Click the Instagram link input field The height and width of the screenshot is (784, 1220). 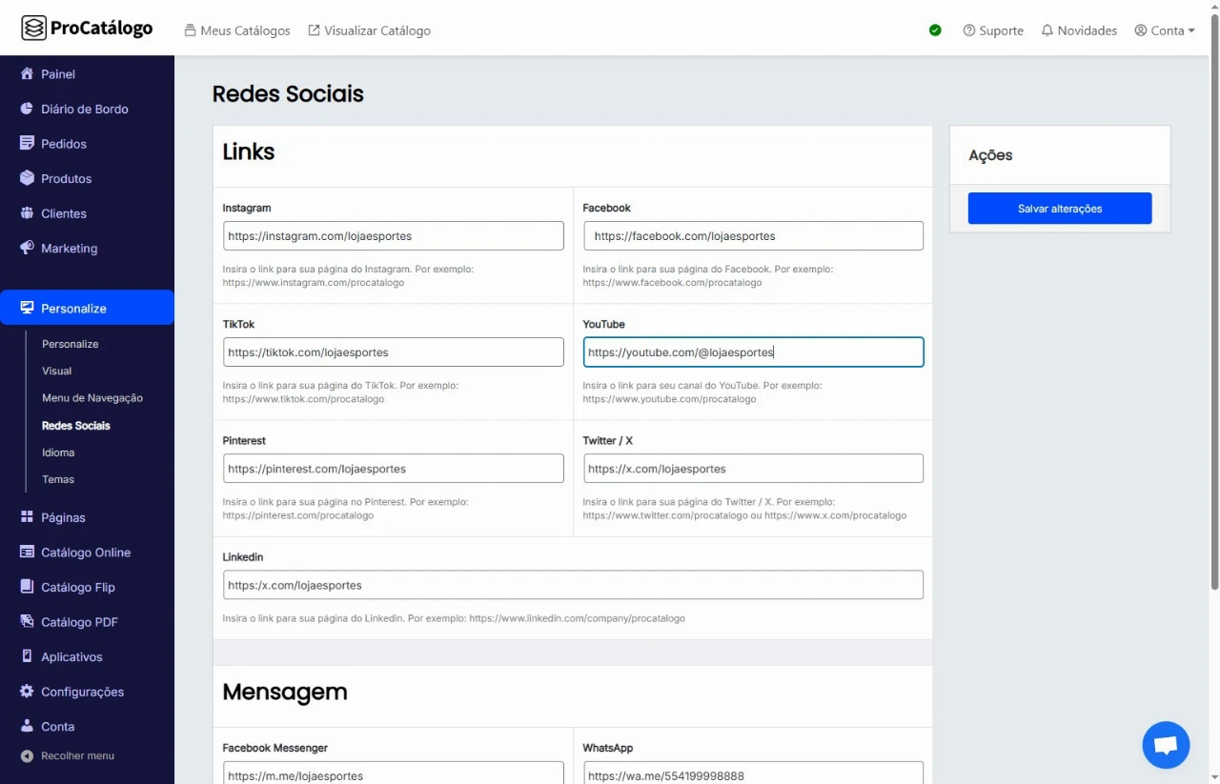pyautogui.click(x=394, y=236)
